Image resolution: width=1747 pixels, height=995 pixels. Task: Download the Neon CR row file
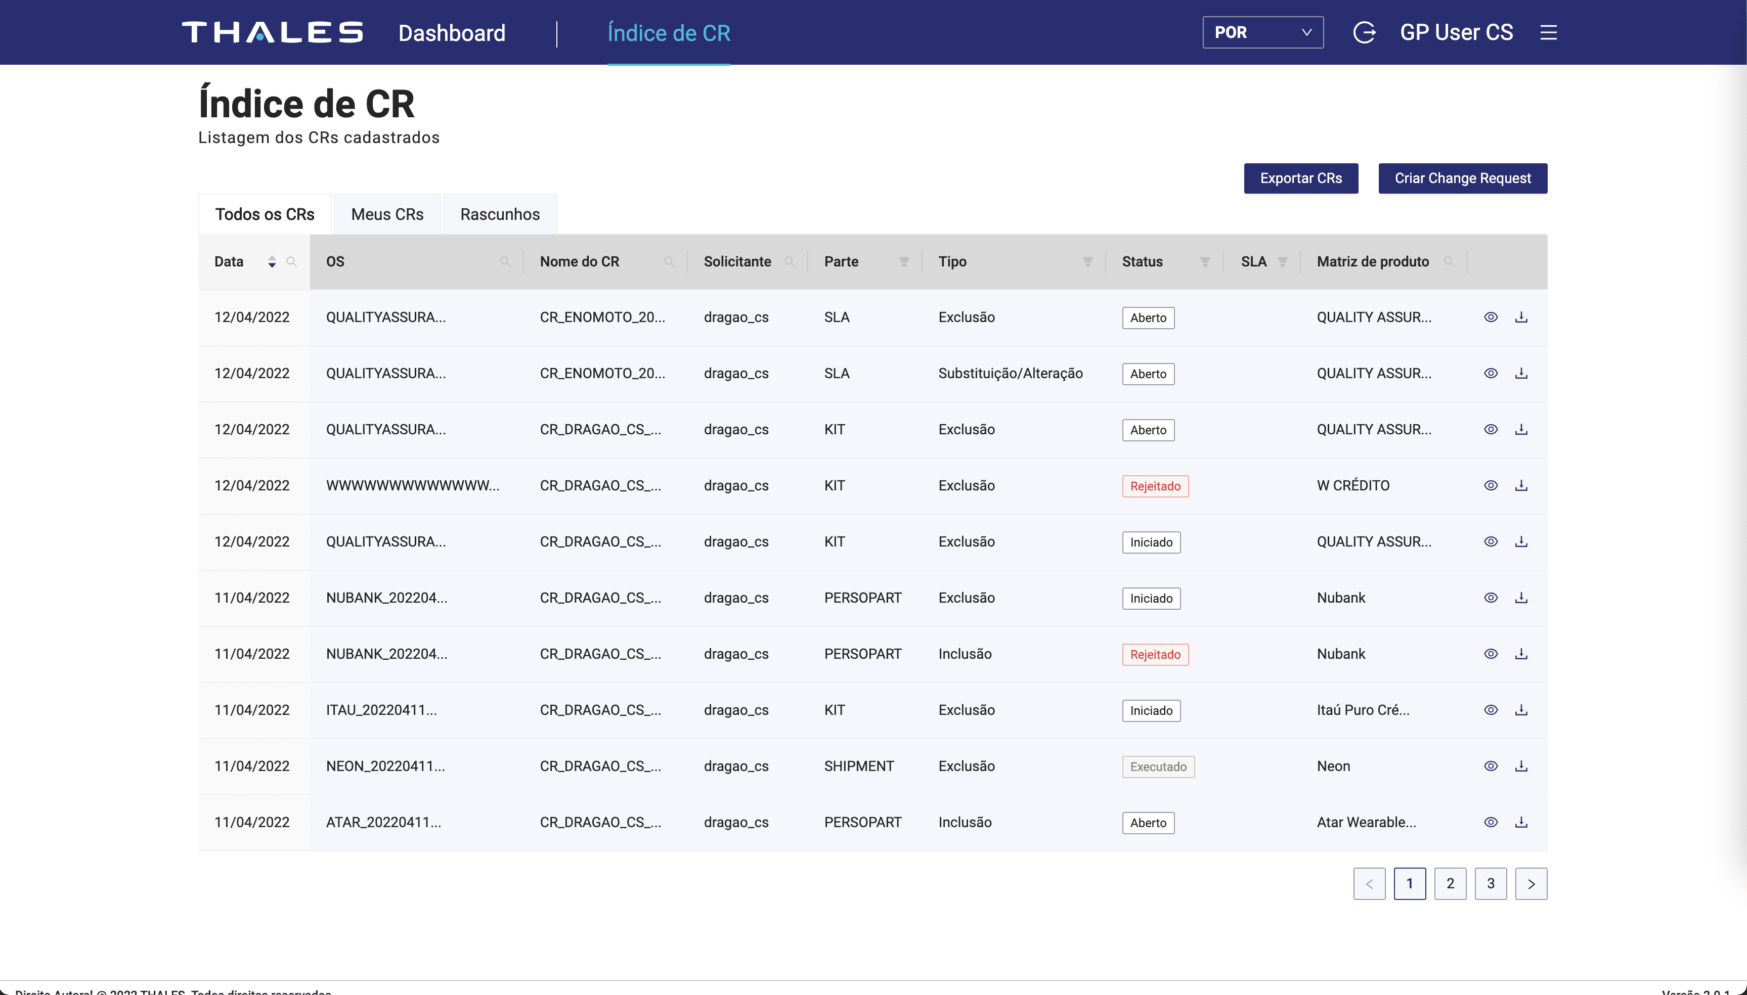1521,766
